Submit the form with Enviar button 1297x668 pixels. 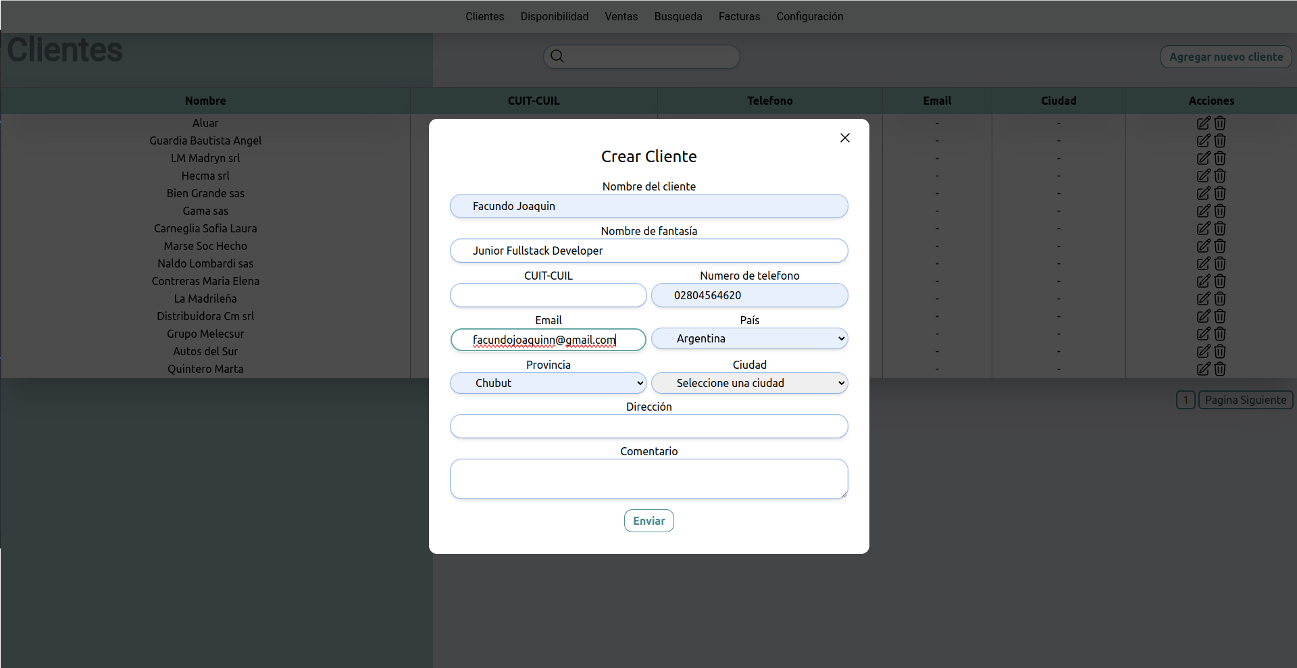click(649, 521)
